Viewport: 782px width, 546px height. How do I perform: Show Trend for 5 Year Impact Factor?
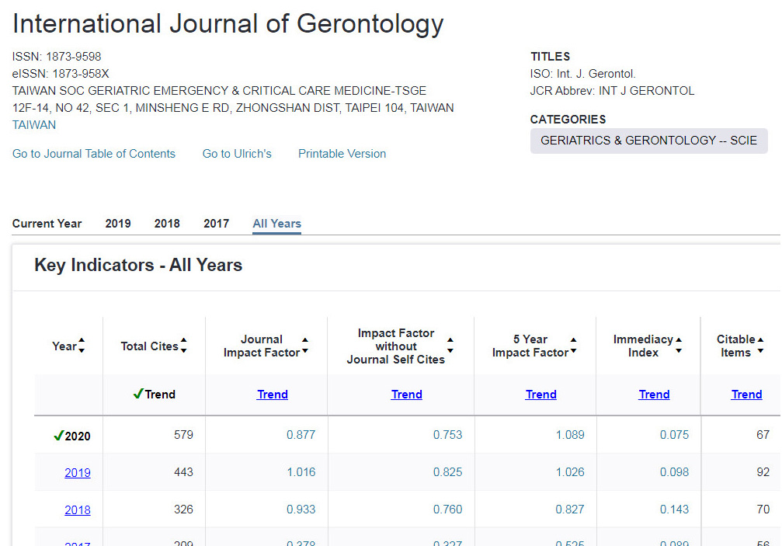(540, 395)
